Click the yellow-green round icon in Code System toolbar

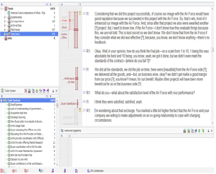(x=37, y=91)
